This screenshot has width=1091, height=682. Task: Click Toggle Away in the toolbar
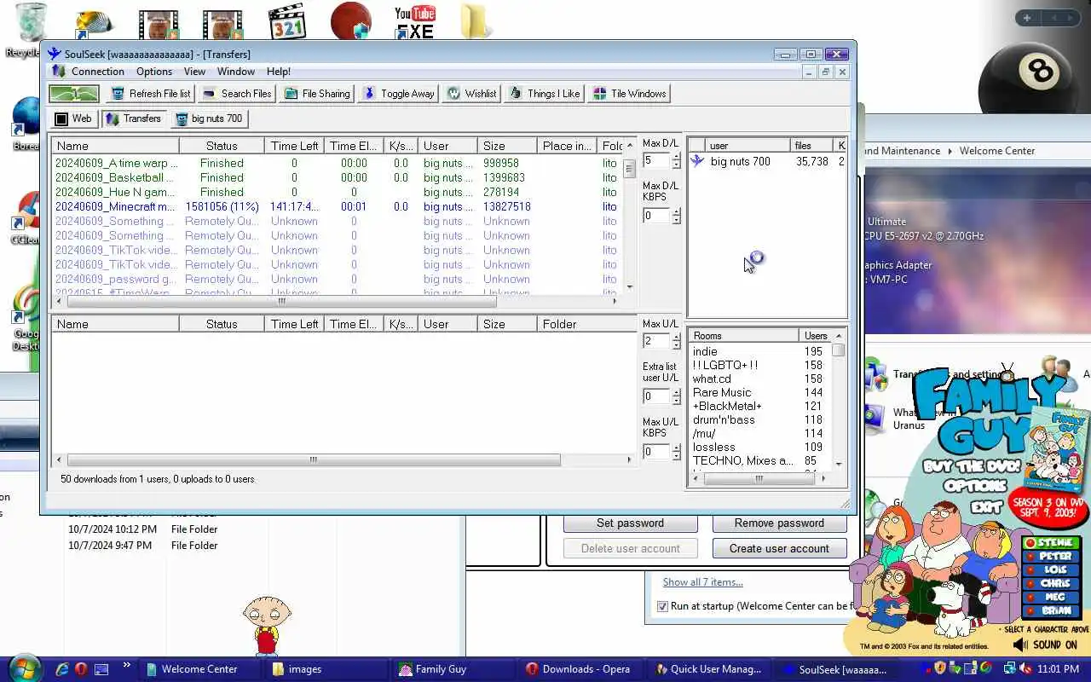tap(399, 94)
